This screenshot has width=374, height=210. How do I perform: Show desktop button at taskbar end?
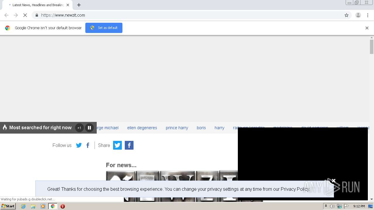click(x=370, y=206)
